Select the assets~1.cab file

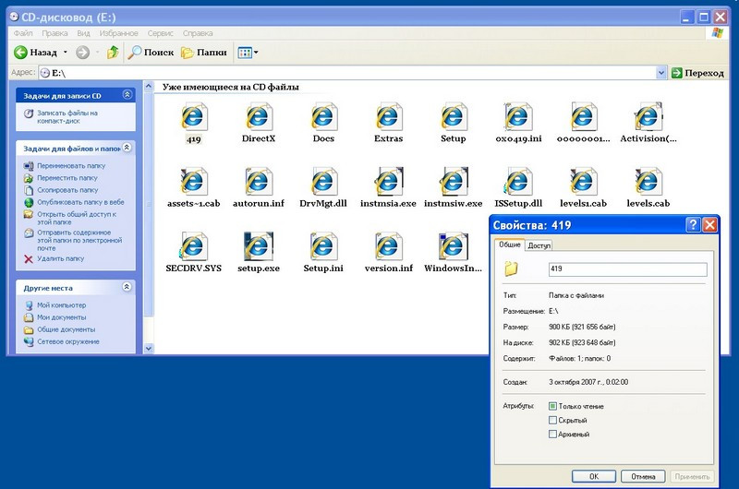194,182
